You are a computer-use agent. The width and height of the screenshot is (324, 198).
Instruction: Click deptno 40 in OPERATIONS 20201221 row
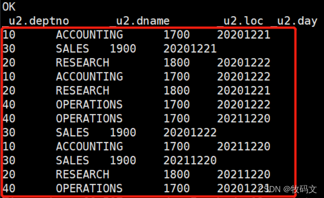(x=9, y=189)
